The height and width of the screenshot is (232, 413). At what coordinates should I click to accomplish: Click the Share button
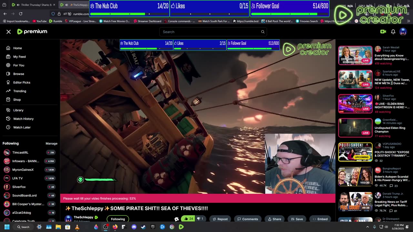275,219
